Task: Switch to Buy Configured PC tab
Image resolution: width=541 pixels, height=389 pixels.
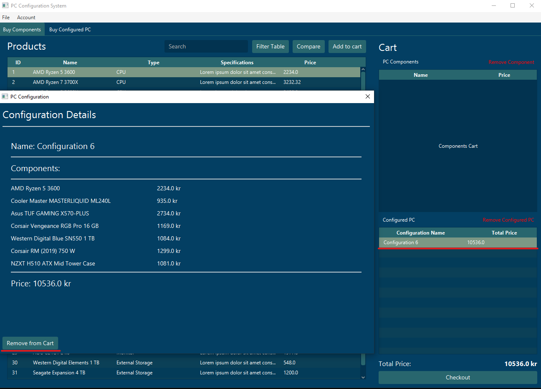Action: [70, 30]
